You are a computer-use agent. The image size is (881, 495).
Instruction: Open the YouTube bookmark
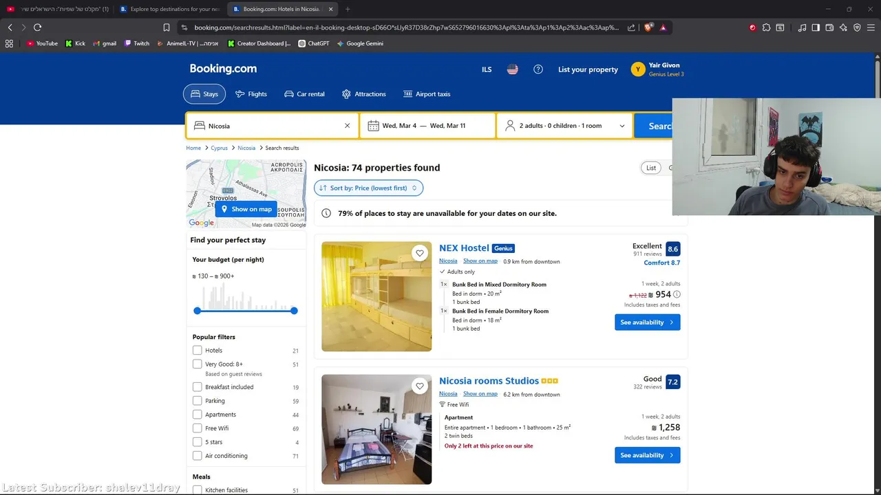(42, 43)
